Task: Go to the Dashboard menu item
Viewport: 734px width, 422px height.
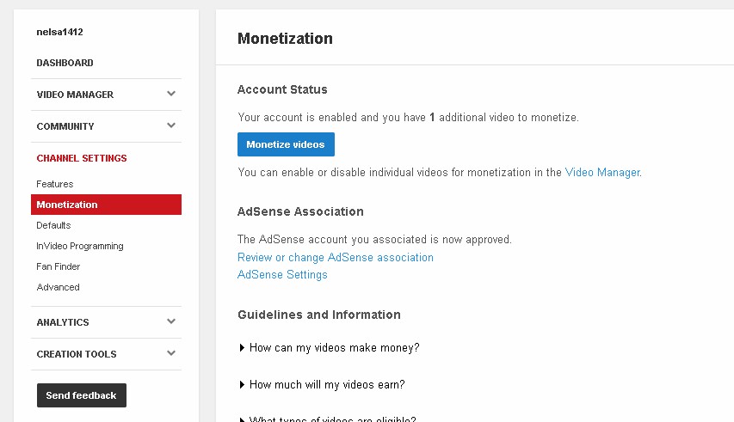Action: (x=65, y=63)
